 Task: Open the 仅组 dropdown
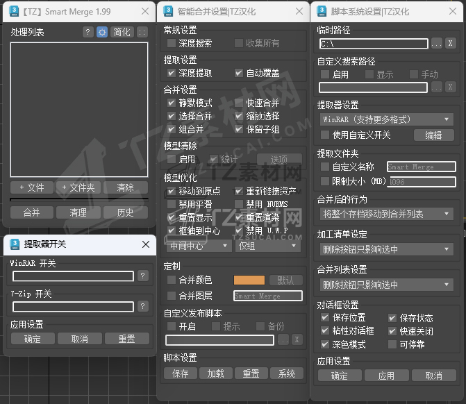click(x=268, y=246)
